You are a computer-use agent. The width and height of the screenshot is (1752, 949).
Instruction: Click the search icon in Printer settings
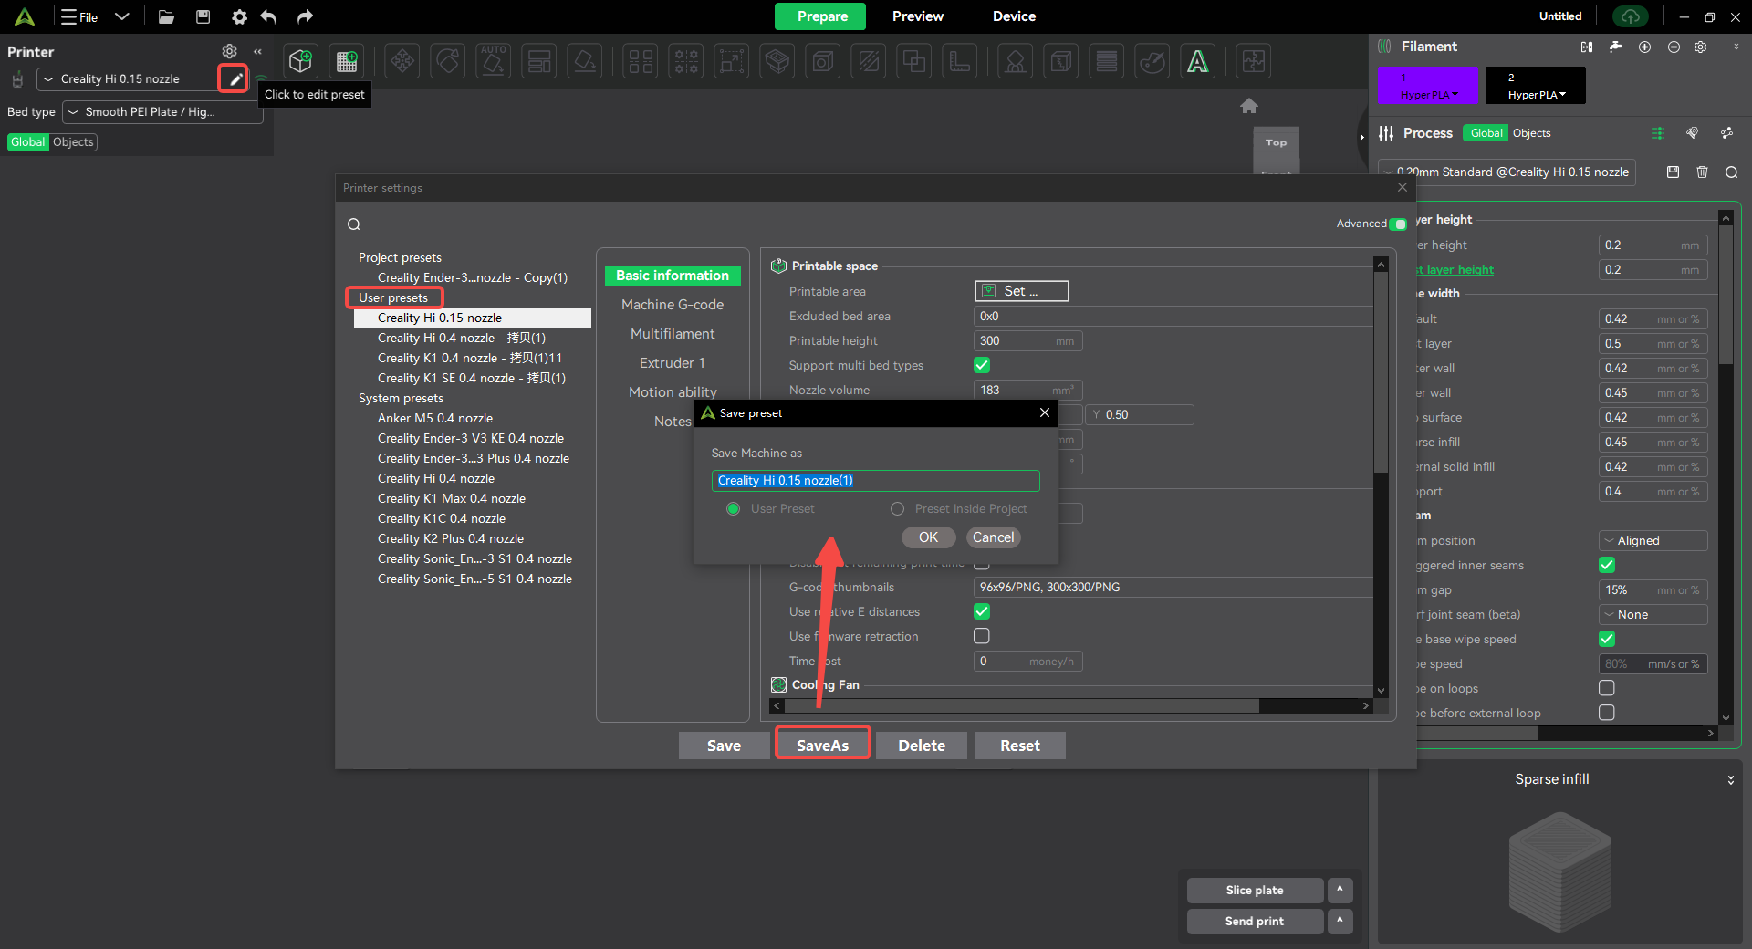click(354, 224)
